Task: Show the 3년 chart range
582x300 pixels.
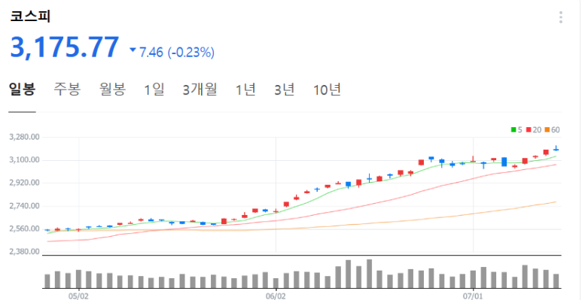Action: [x=285, y=89]
